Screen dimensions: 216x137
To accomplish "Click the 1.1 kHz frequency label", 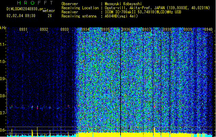I will 3,45.
